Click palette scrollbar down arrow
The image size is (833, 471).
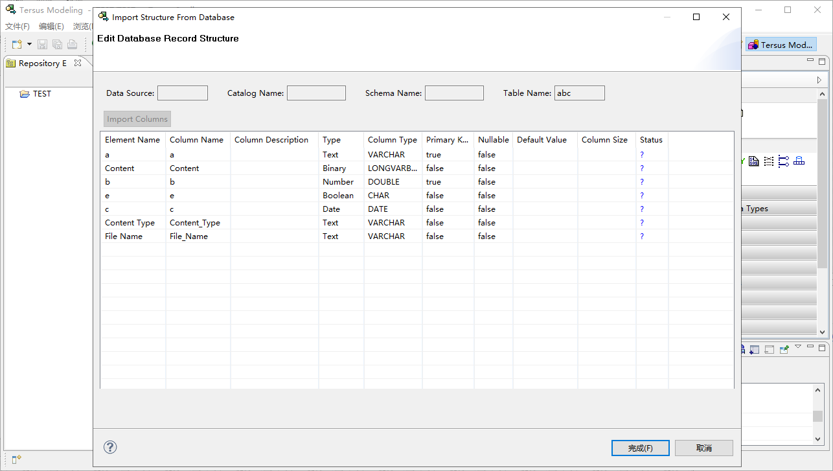(822, 332)
